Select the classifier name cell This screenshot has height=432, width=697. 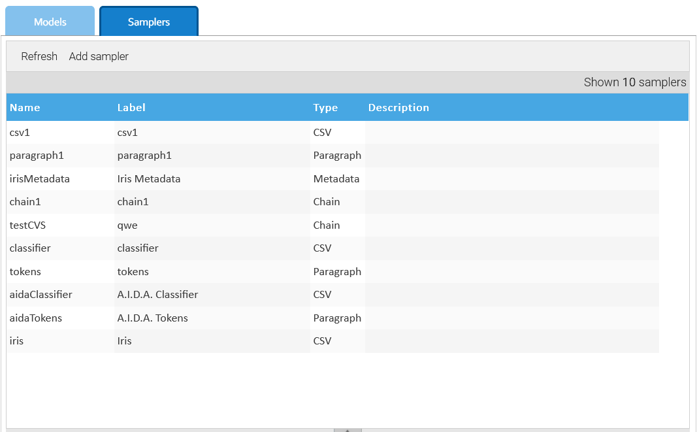click(61, 248)
